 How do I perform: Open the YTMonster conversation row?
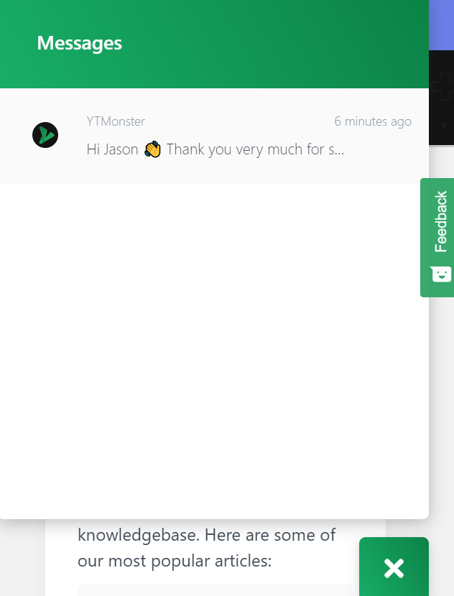[215, 136]
